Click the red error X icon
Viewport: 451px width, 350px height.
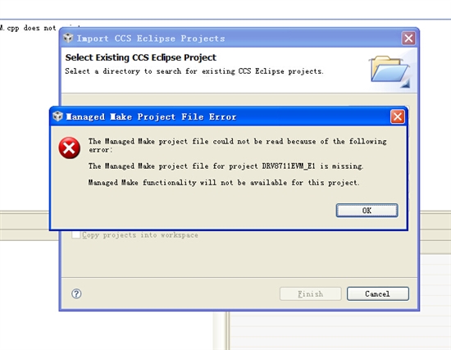pyautogui.click(x=70, y=148)
